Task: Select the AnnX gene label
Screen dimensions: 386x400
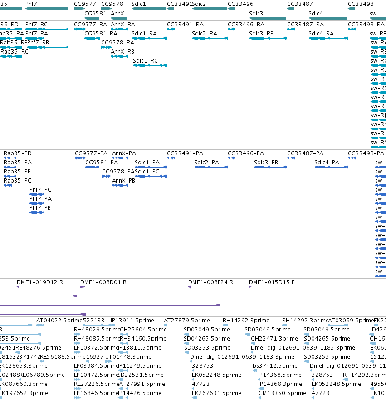Action: pos(117,14)
